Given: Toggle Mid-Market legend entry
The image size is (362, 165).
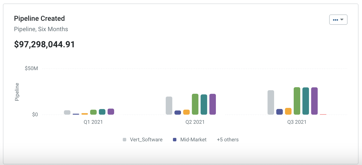Looking at the screenshot, I should coord(193,140).
